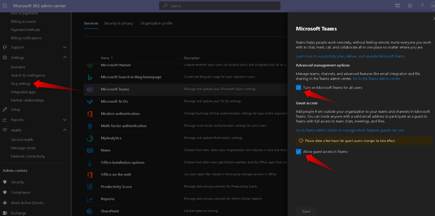
Task: Click the Exchange admin center icon
Action: (5, 213)
